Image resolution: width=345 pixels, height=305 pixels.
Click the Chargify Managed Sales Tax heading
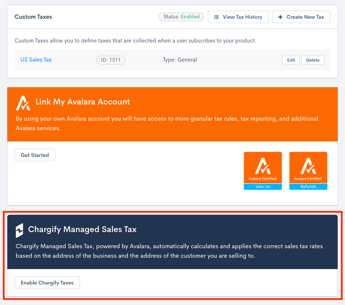click(82, 229)
